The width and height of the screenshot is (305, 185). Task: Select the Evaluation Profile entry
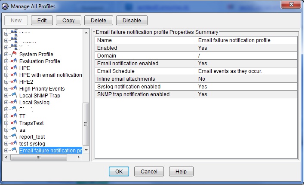pyautogui.click(x=40, y=61)
